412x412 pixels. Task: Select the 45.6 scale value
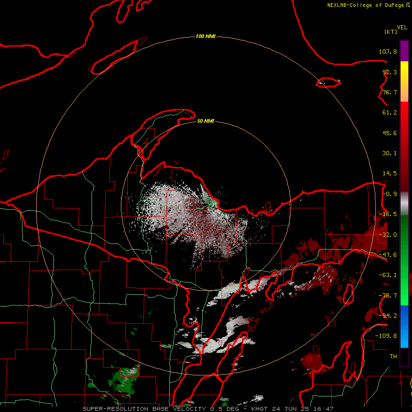[x=390, y=133]
